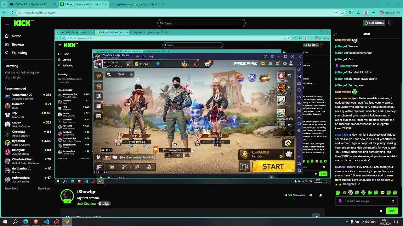
Task: Click the browser back arrow
Action: click(4, 13)
